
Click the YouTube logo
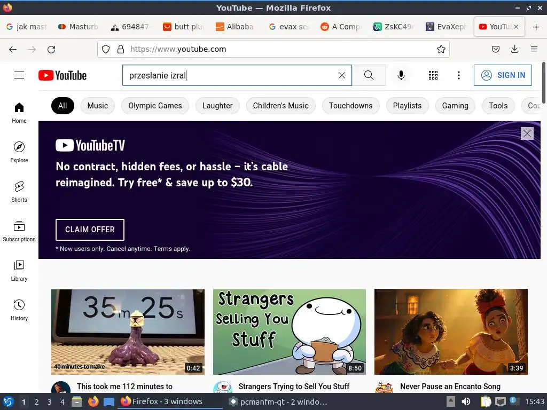click(62, 75)
